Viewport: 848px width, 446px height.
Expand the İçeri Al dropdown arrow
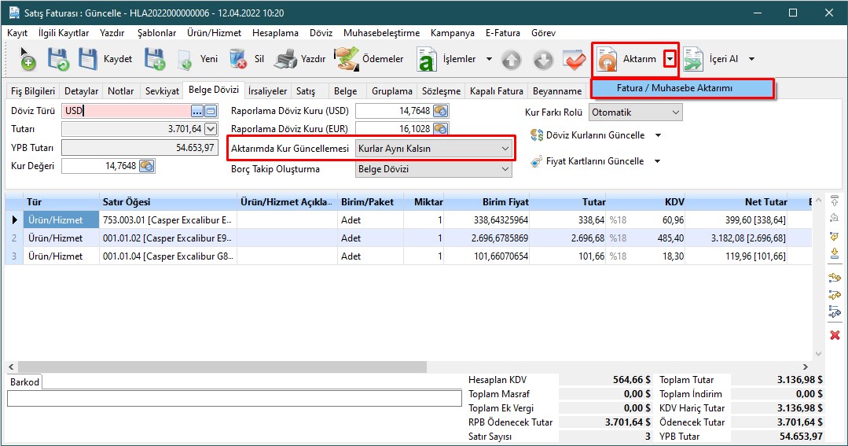click(752, 59)
